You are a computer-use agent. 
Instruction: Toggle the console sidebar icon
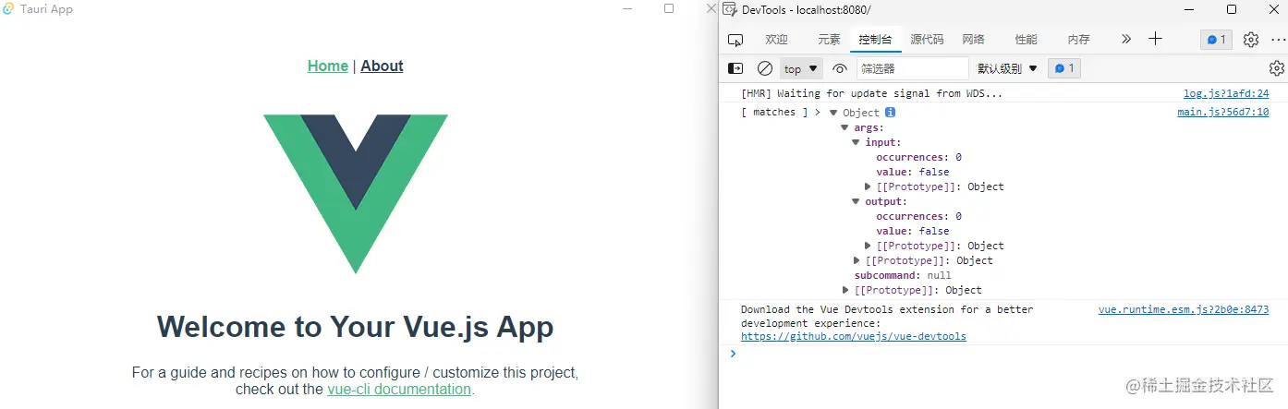tap(735, 68)
